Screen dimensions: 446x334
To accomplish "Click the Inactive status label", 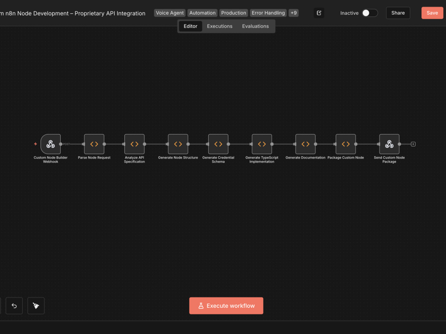I will pos(349,13).
